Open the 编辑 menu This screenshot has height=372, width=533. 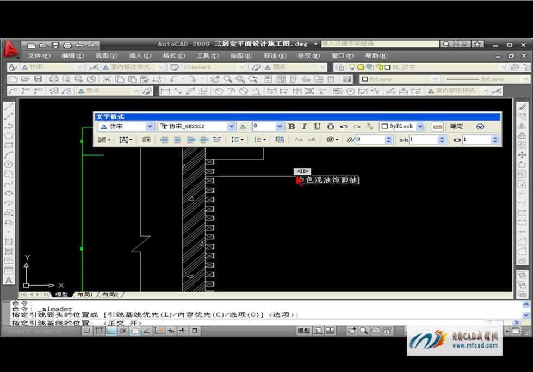click(72, 56)
